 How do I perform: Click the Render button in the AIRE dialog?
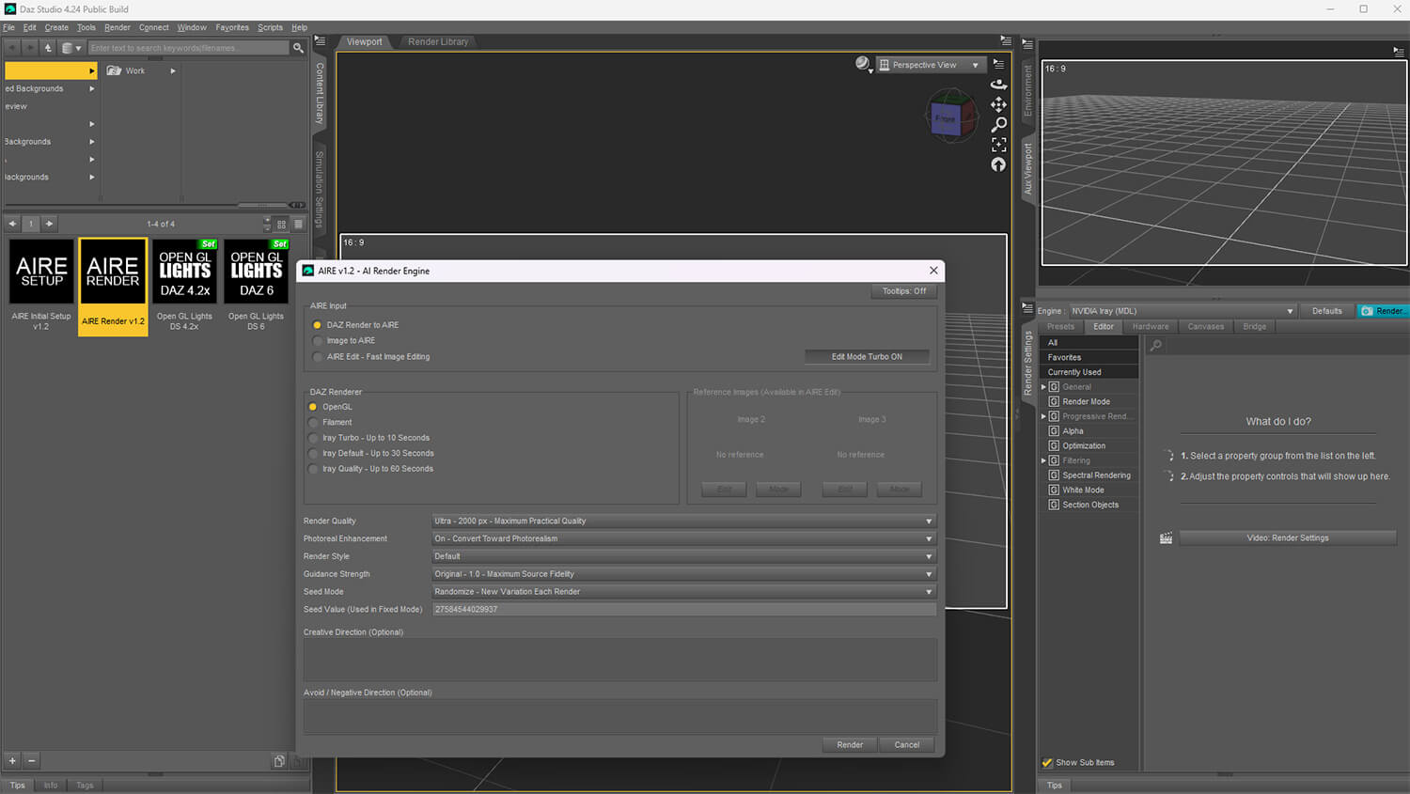pyautogui.click(x=850, y=745)
